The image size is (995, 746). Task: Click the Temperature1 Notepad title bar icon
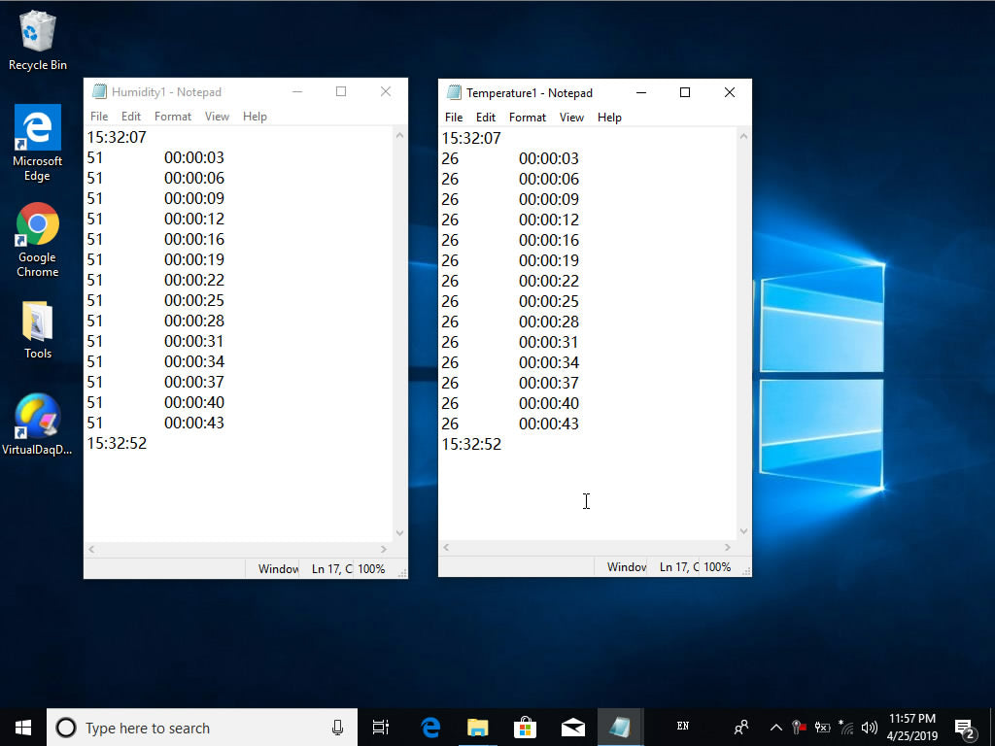[x=454, y=92]
